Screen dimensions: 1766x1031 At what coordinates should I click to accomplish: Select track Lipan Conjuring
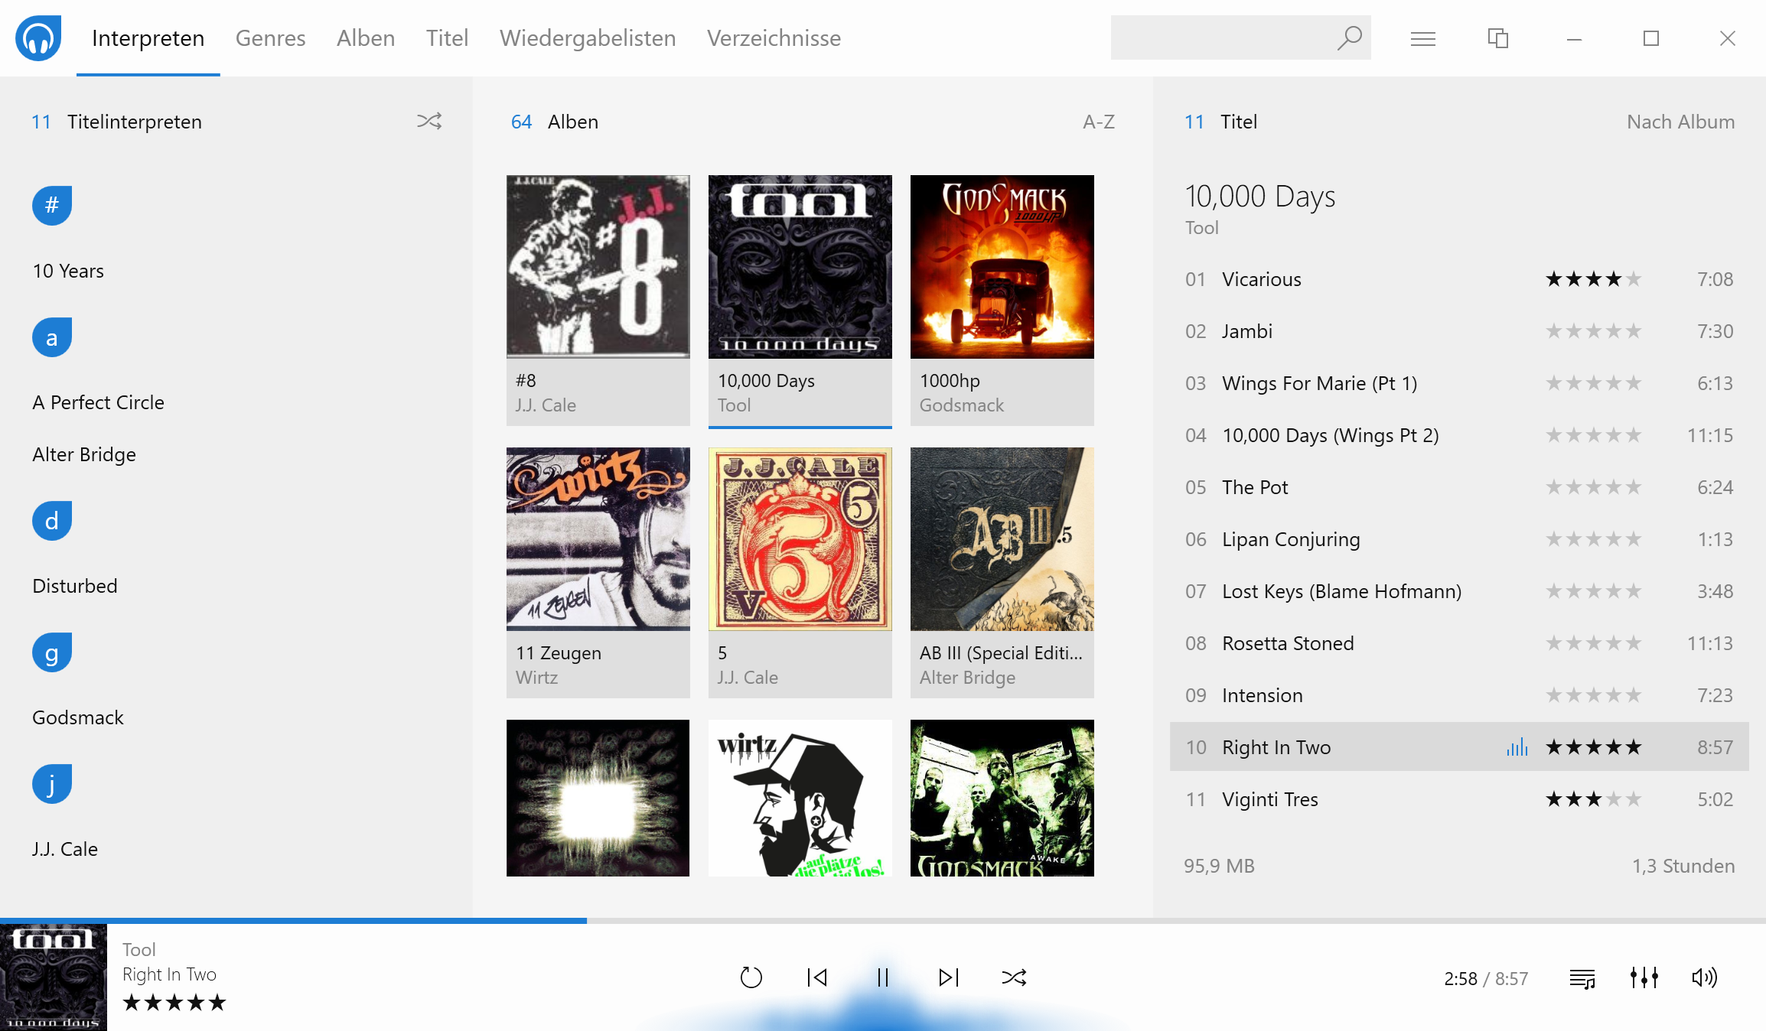point(1459,539)
